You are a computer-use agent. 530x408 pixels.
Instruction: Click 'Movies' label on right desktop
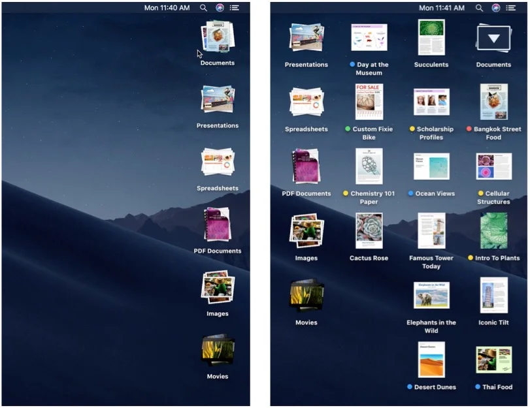(x=306, y=322)
